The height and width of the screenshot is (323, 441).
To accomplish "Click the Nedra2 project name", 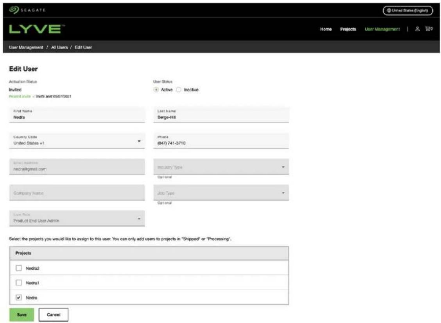I will (x=32, y=268).
